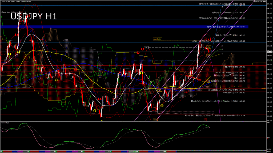Select the 6/5 date marker on time axis
The image size is (273, 153).
coord(82,152)
